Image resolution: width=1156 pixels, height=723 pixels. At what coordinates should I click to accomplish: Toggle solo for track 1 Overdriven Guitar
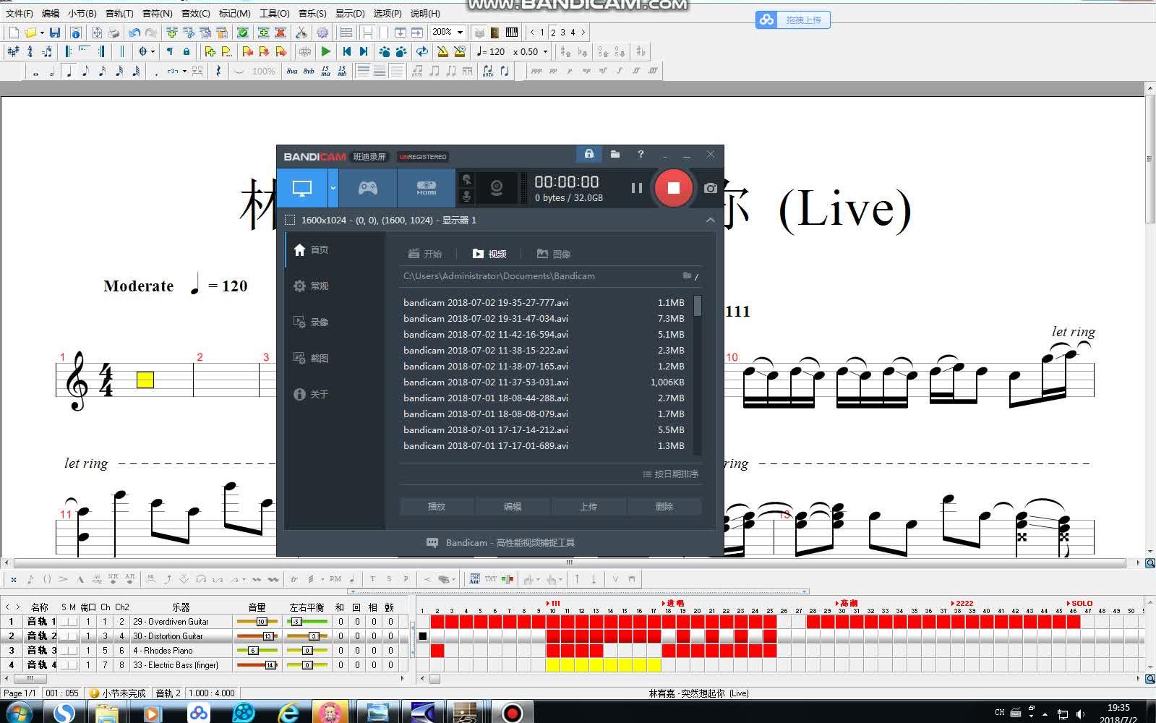[x=64, y=622]
